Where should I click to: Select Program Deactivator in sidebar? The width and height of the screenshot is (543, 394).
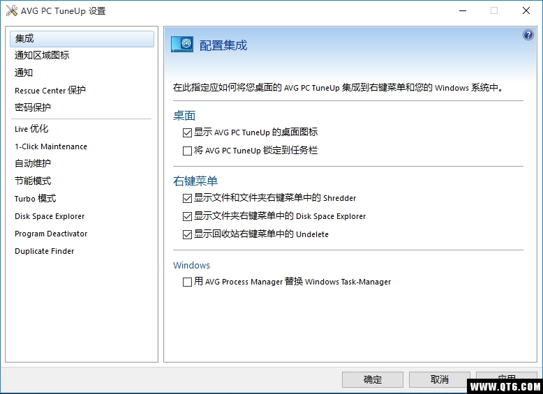click(51, 234)
